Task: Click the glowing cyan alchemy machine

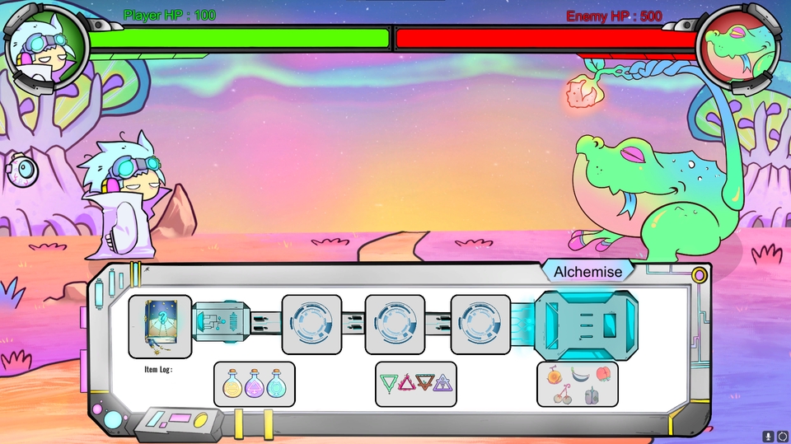Action: [586, 325]
